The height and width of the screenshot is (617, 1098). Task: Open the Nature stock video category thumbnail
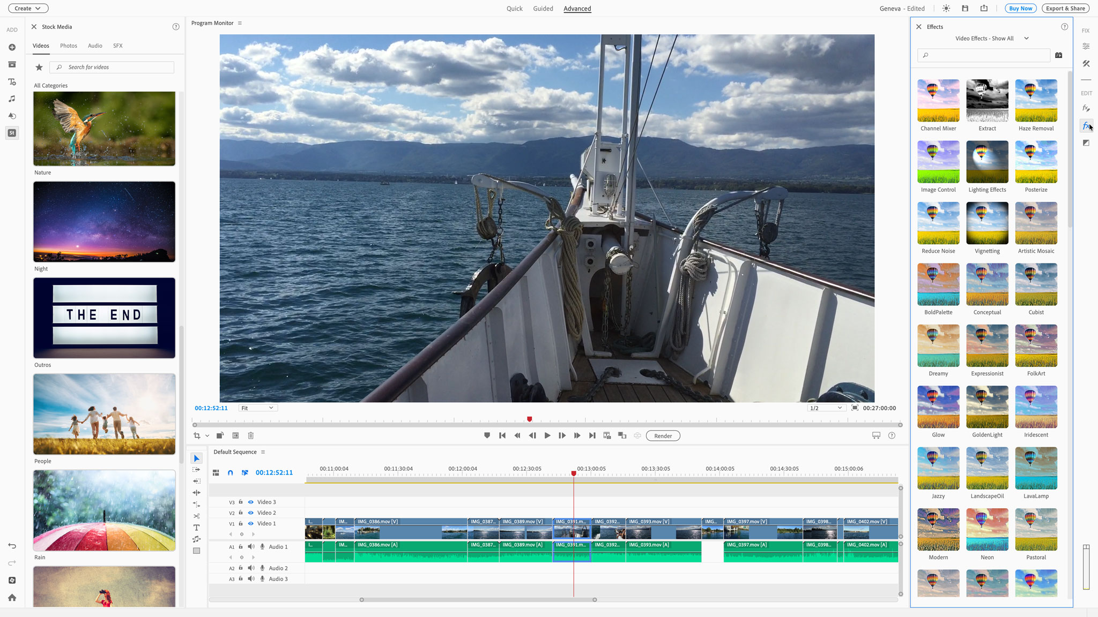point(104,129)
